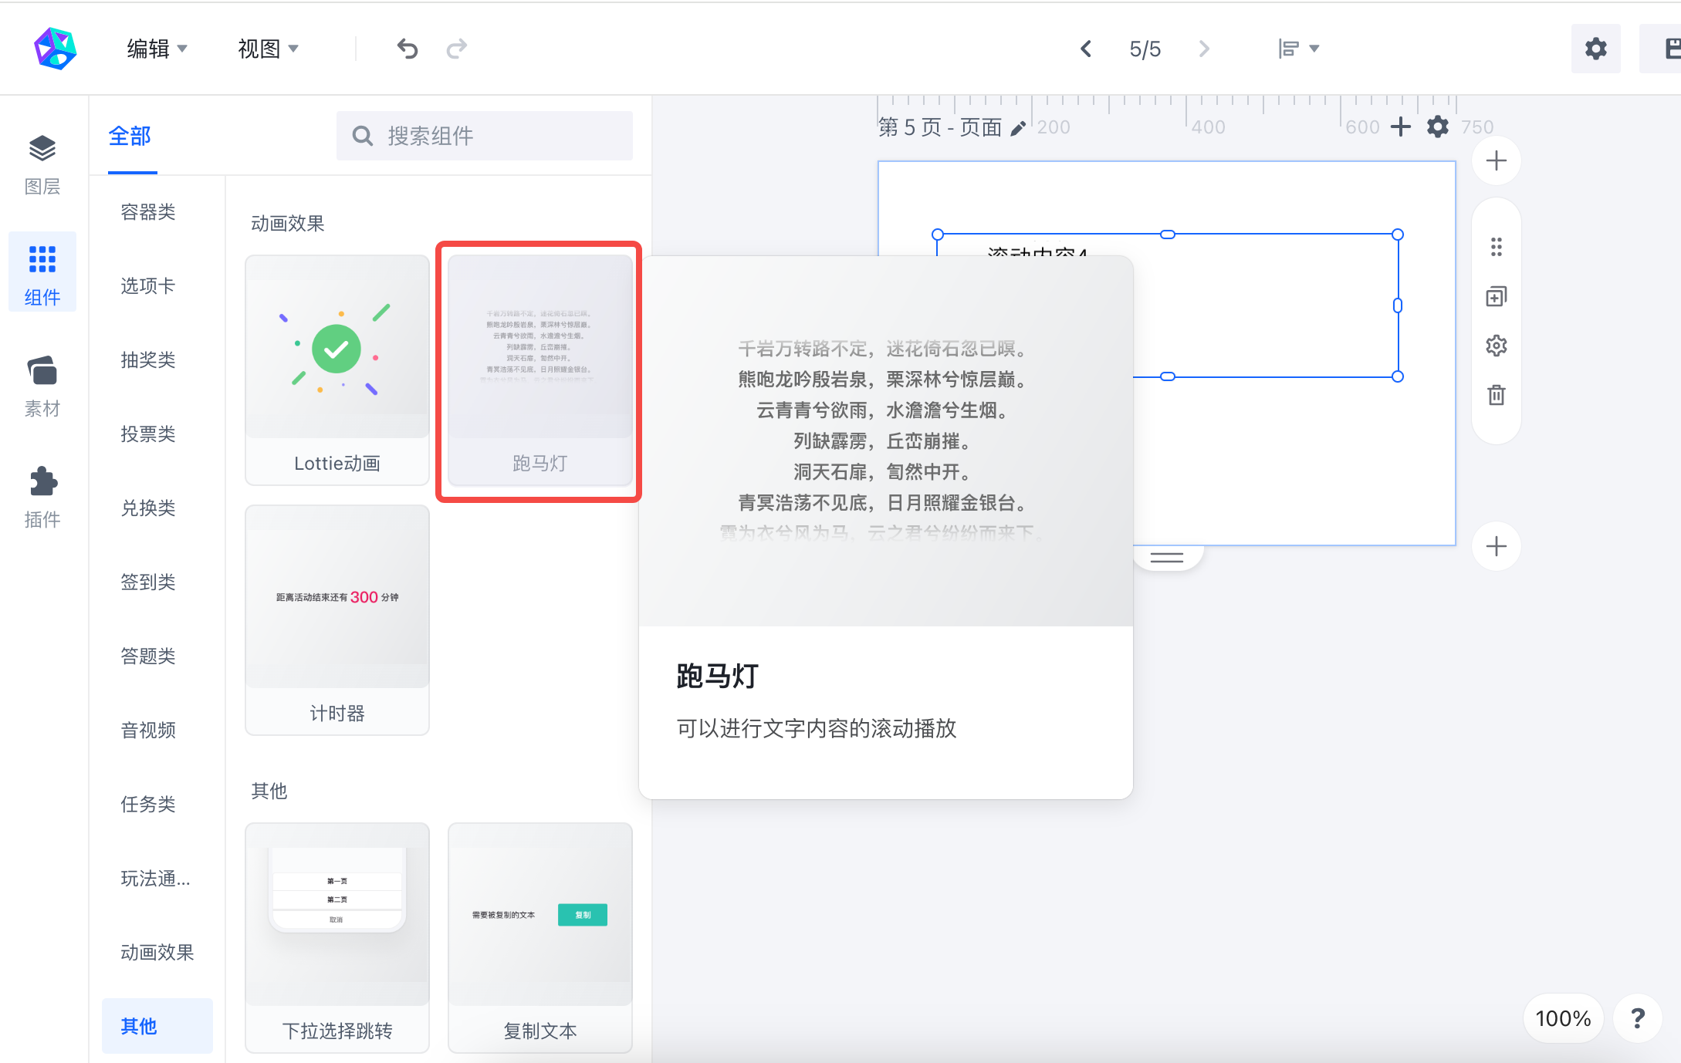Go to the next page arrow

[x=1204, y=49]
